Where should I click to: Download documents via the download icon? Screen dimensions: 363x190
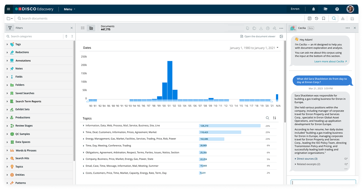[x=261, y=28]
